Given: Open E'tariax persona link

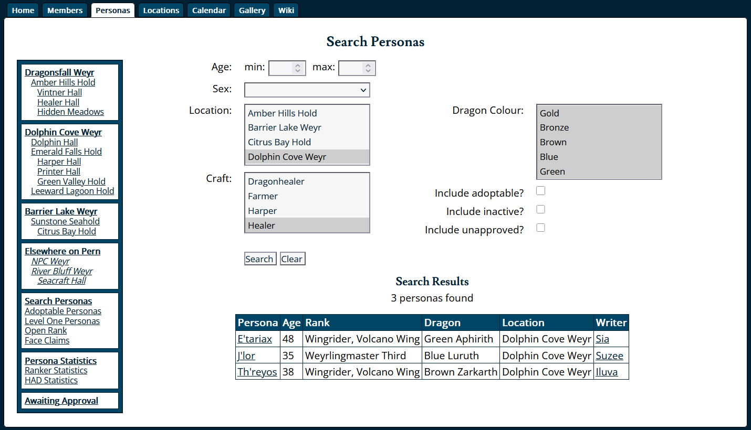Looking at the screenshot, I should click(x=255, y=339).
